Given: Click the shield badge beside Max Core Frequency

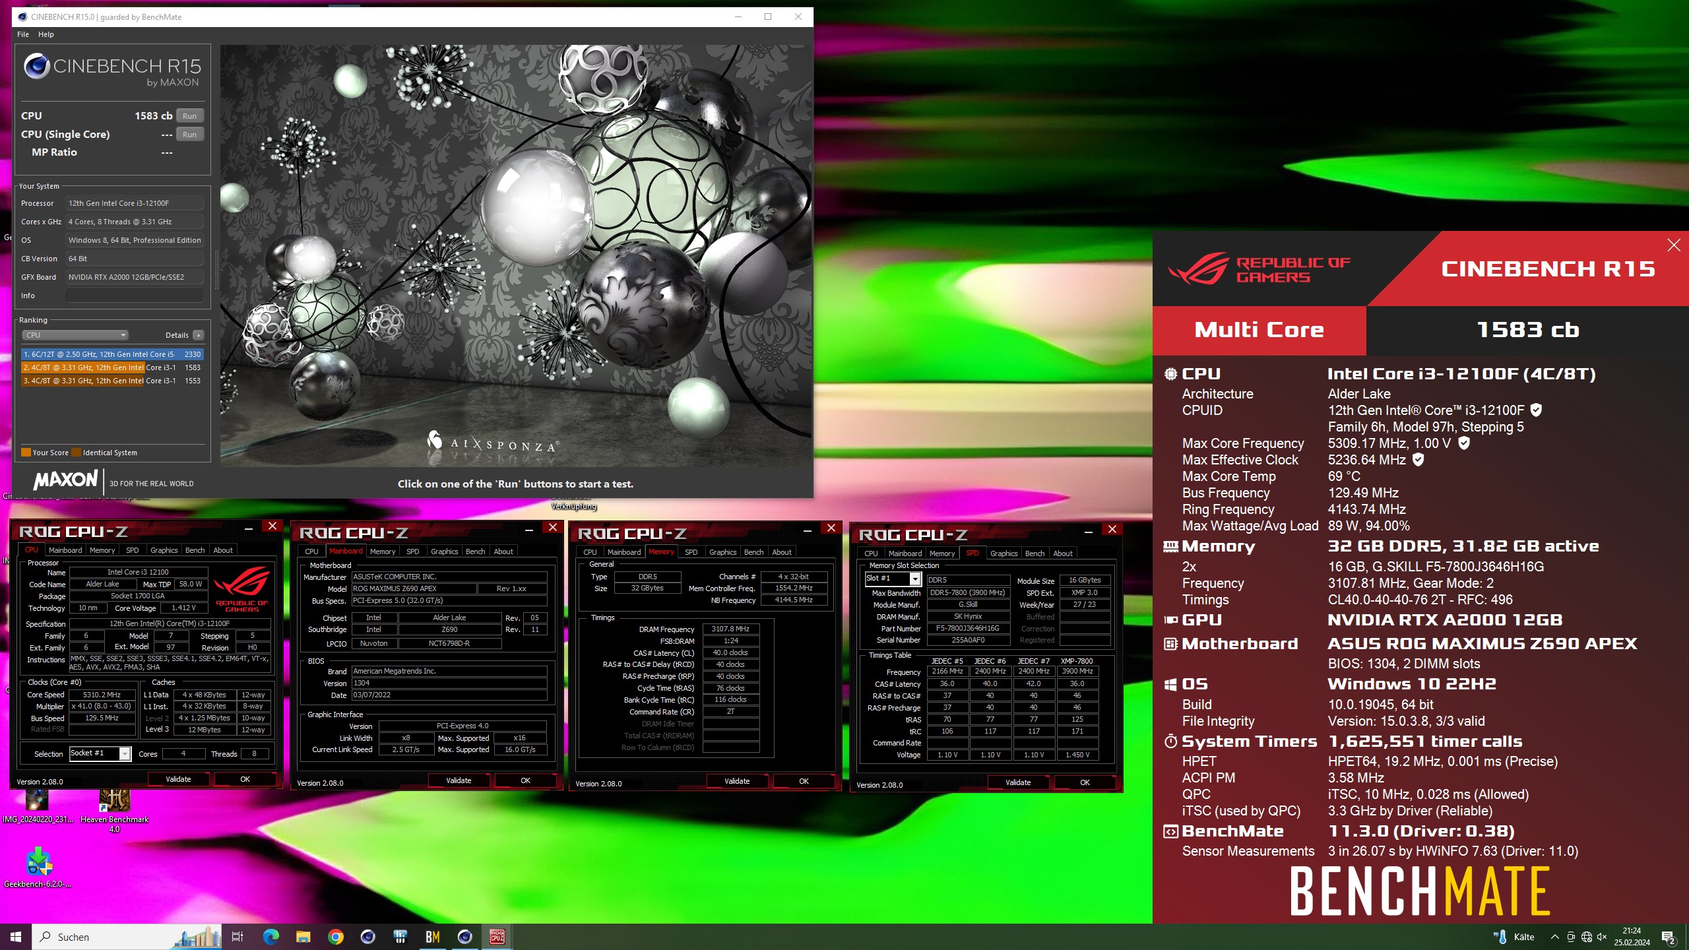Looking at the screenshot, I should click(1464, 443).
